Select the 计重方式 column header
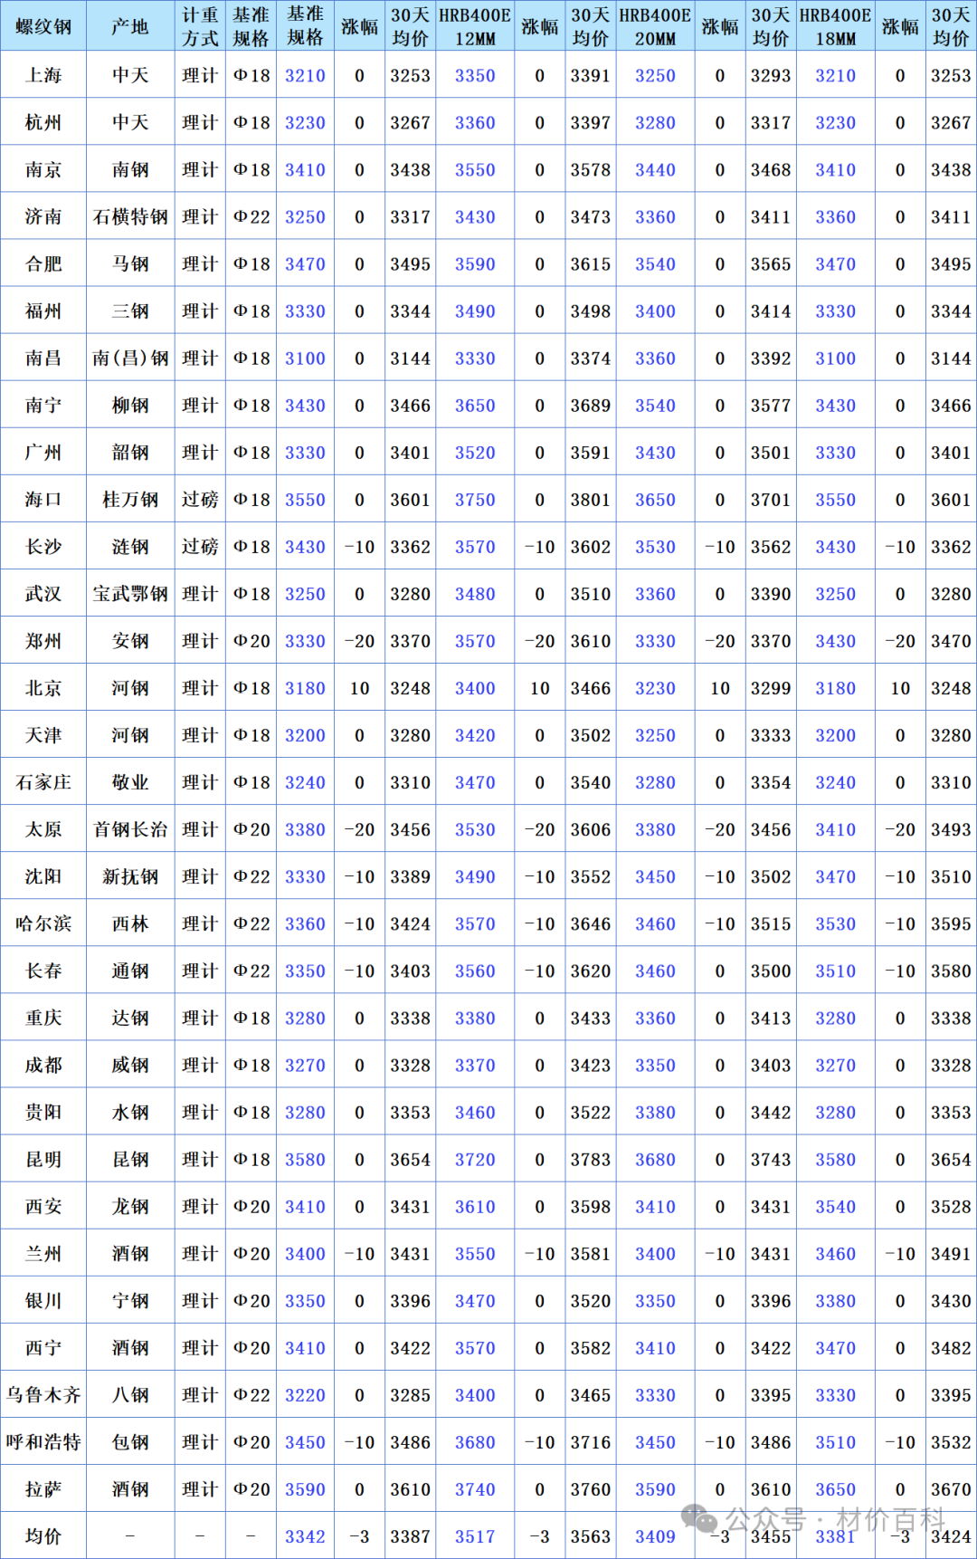This screenshot has width=977, height=1559. pos(200,26)
